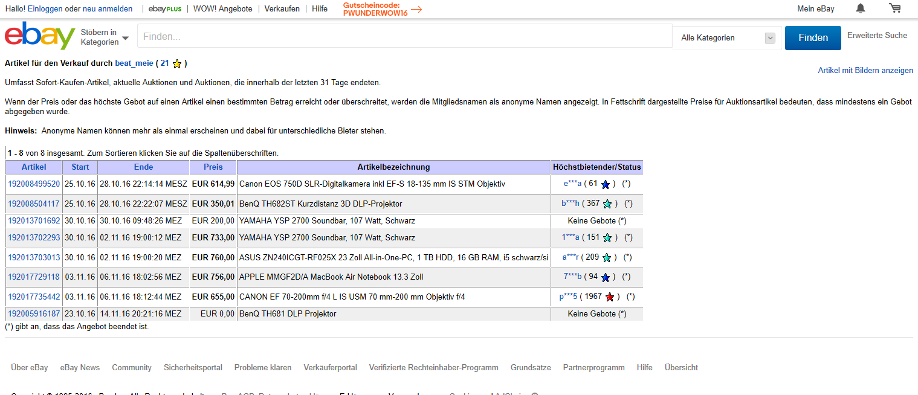Open the Mein eBay menu

[x=816, y=8]
